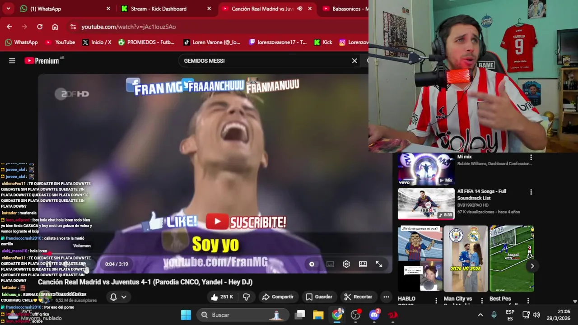
Task: Switch to the Babasonicos tab
Action: click(x=345, y=9)
